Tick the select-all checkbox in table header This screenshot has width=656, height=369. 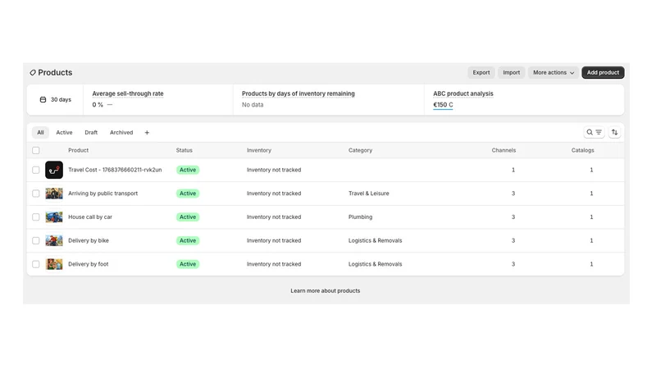36,150
